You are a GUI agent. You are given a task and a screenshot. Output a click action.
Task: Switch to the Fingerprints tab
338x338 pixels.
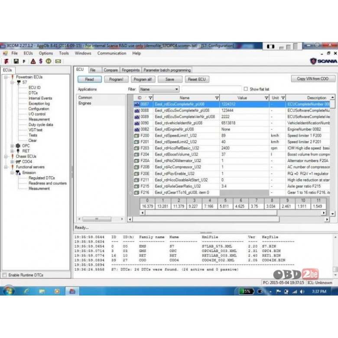[130, 70]
